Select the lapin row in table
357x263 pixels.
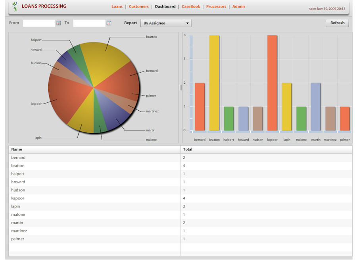tap(180, 207)
